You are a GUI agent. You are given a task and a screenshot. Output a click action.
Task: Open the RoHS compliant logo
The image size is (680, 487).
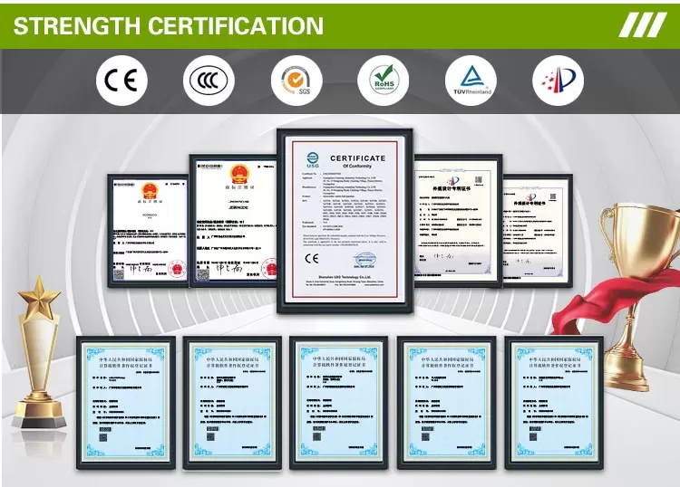[x=384, y=81]
